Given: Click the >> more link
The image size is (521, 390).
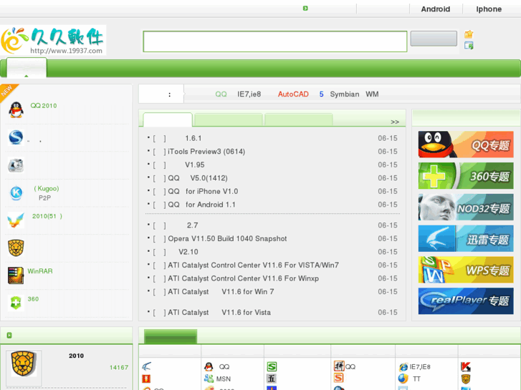Looking at the screenshot, I should pyautogui.click(x=395, y=122).
